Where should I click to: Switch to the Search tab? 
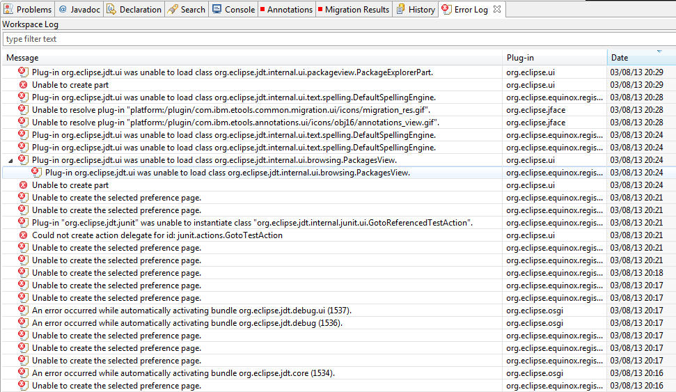[187, 9]
